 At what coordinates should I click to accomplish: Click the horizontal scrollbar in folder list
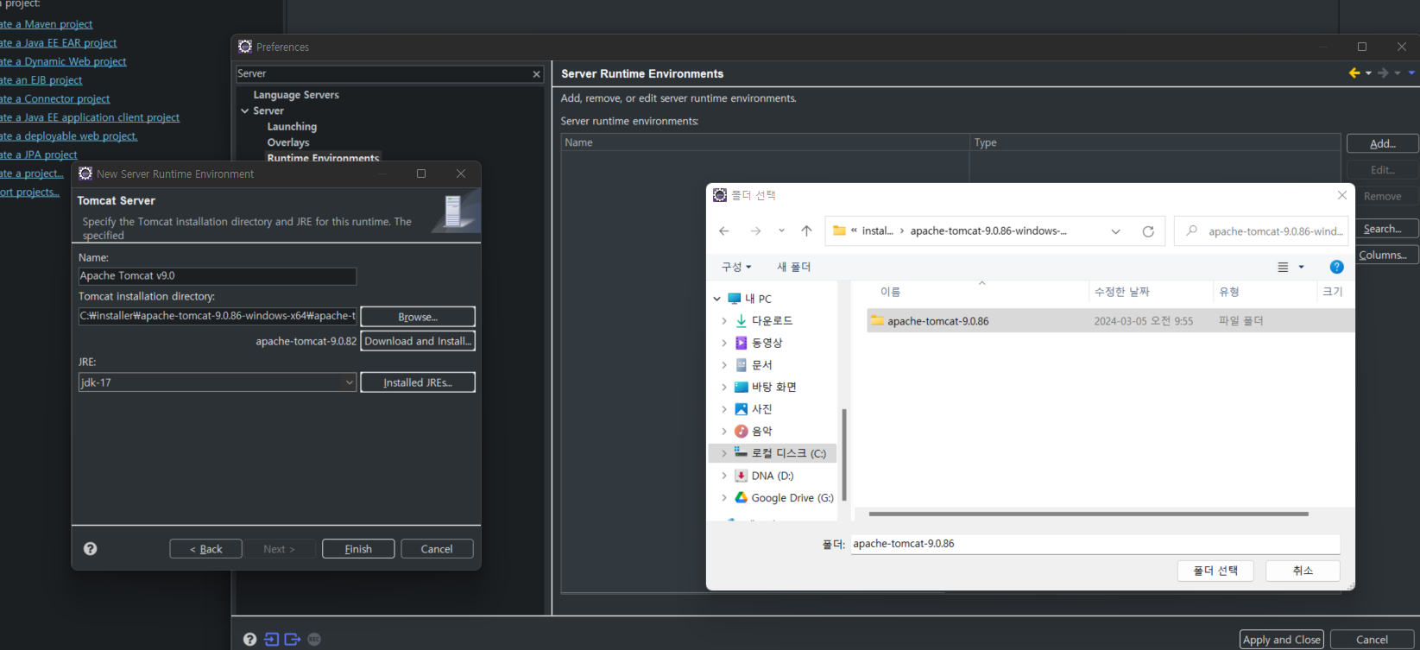click(x=1089, y=514)
